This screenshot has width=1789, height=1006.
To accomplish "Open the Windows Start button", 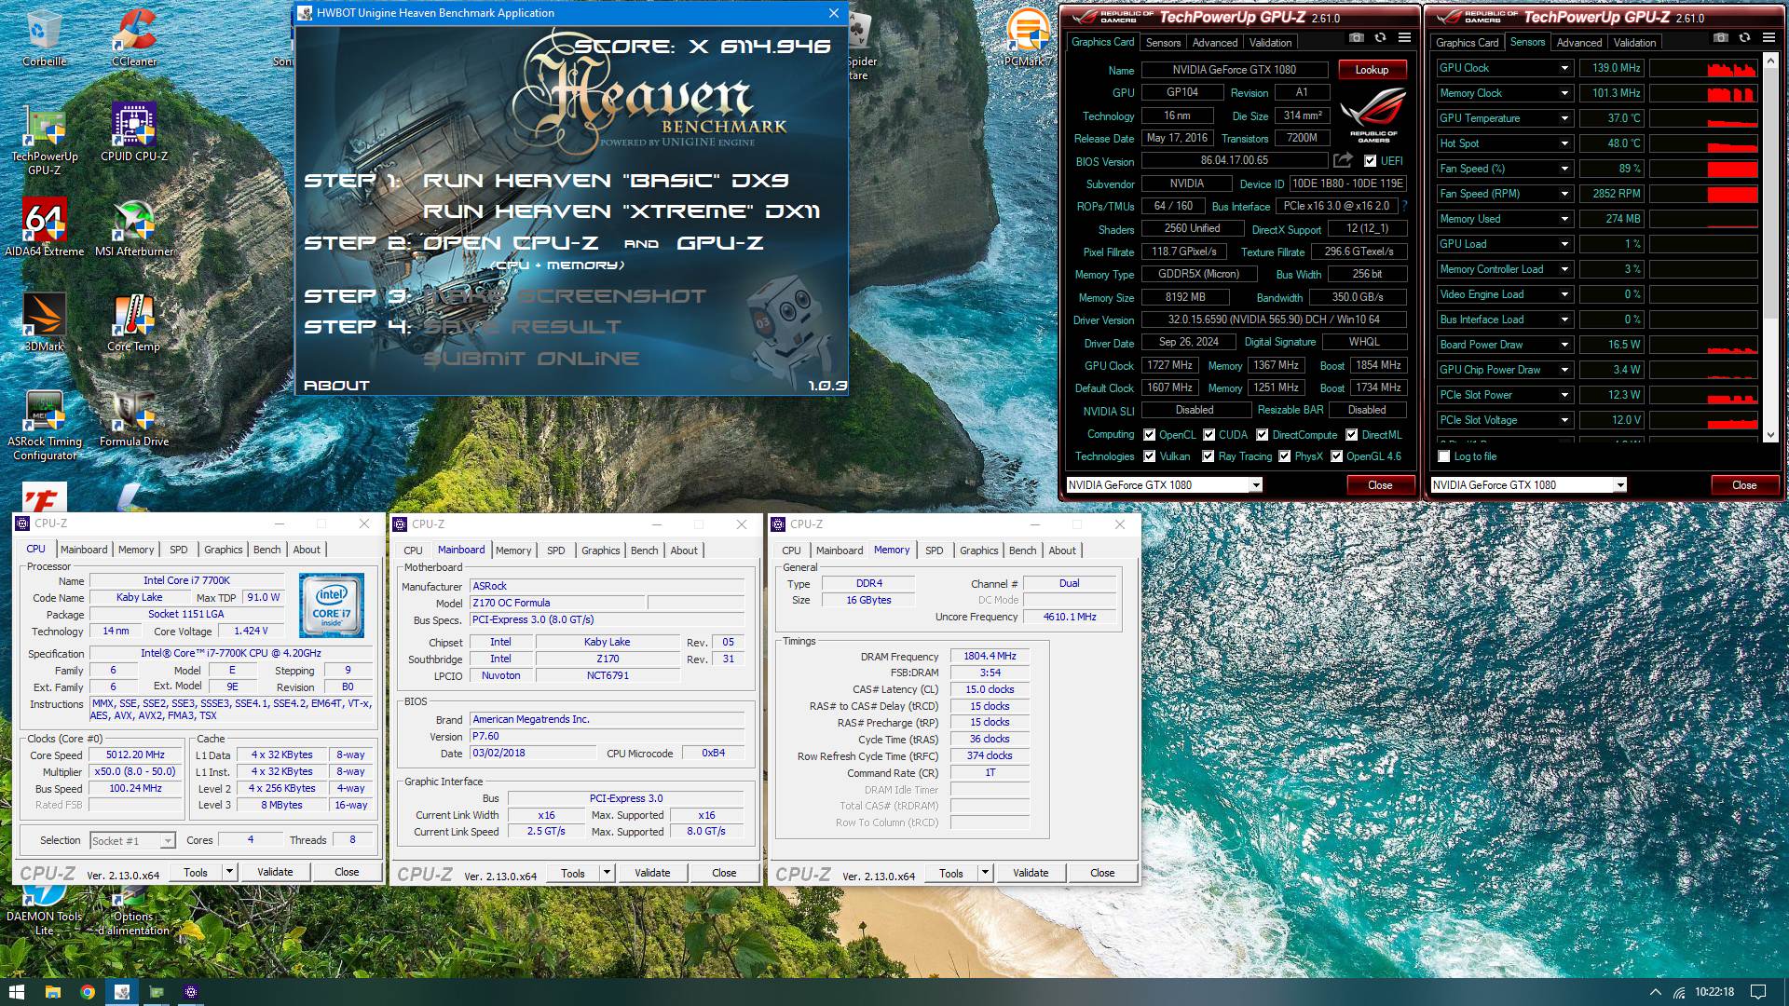I will (x=17, y=992).
